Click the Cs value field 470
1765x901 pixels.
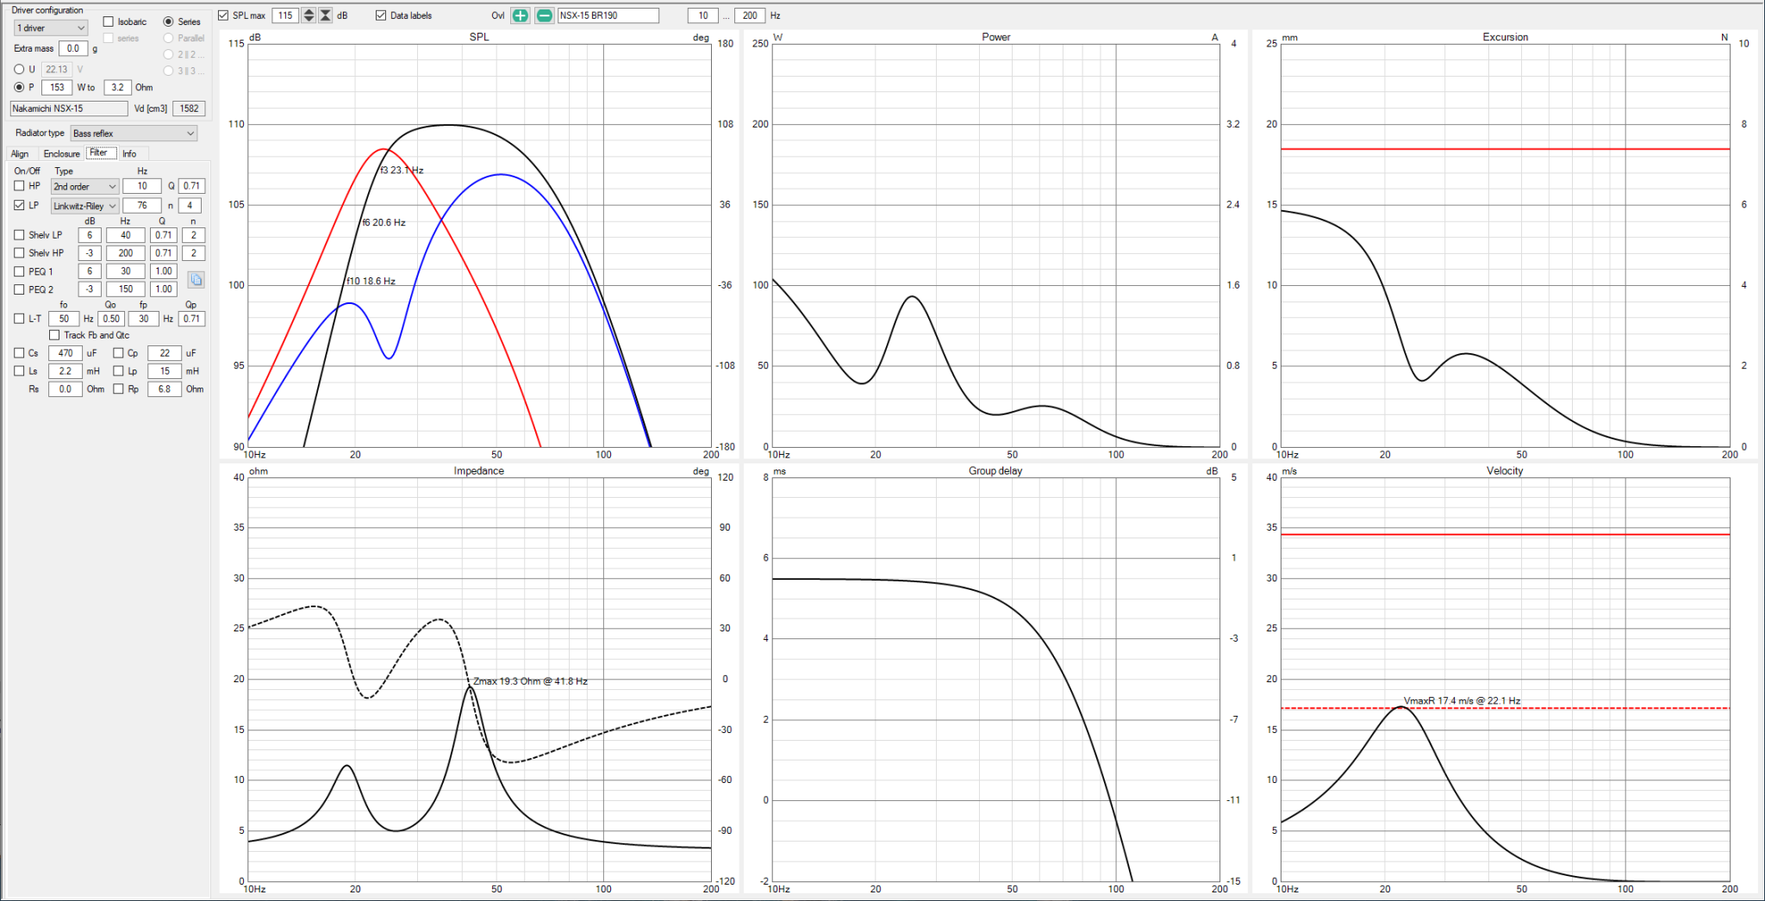65,353
